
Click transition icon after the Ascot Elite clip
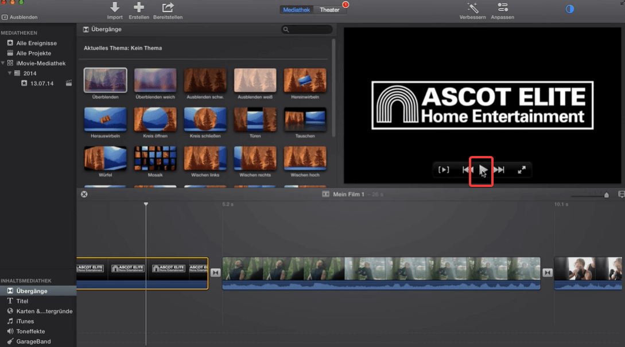215,272
